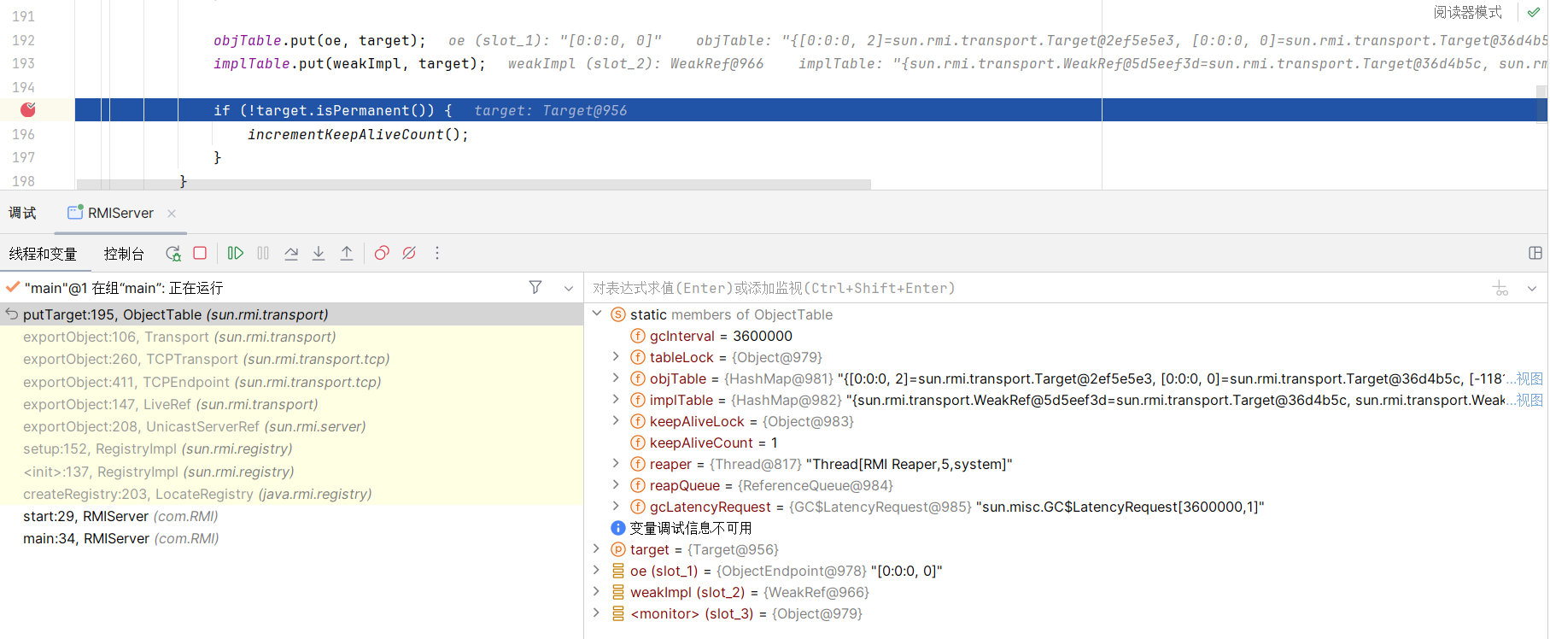Select frame exportObject:106, Transport
The height and width of the screenshot is (639, 1550).
pos(292,337)
